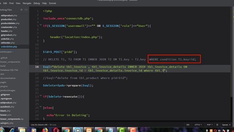Collapse the if block at line 5
The width and height of the screenshot is (234, 132).
41,25
